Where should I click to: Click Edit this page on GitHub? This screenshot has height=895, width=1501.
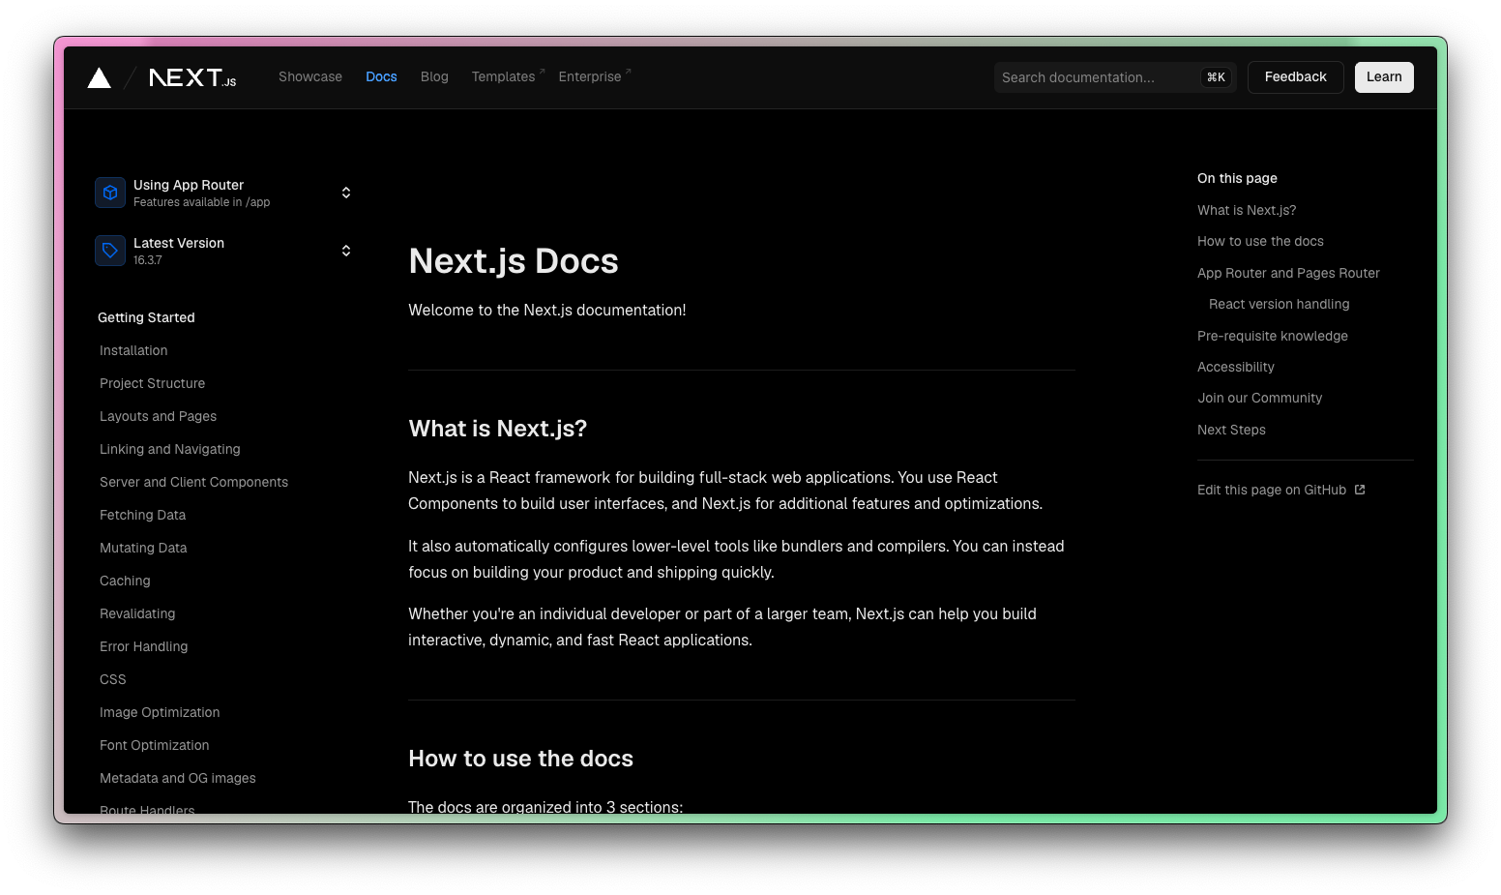(x=1272, y=490)
